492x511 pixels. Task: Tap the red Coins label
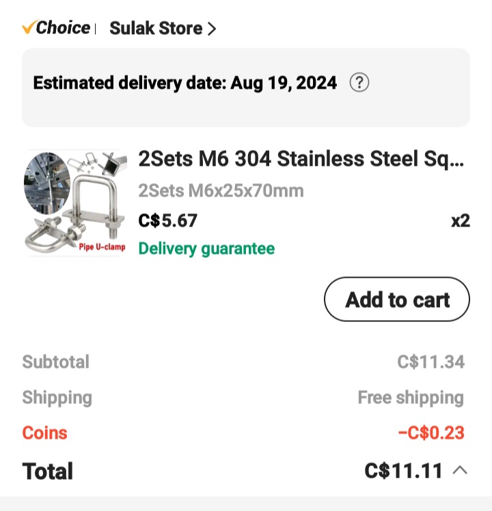click(44, 433)
